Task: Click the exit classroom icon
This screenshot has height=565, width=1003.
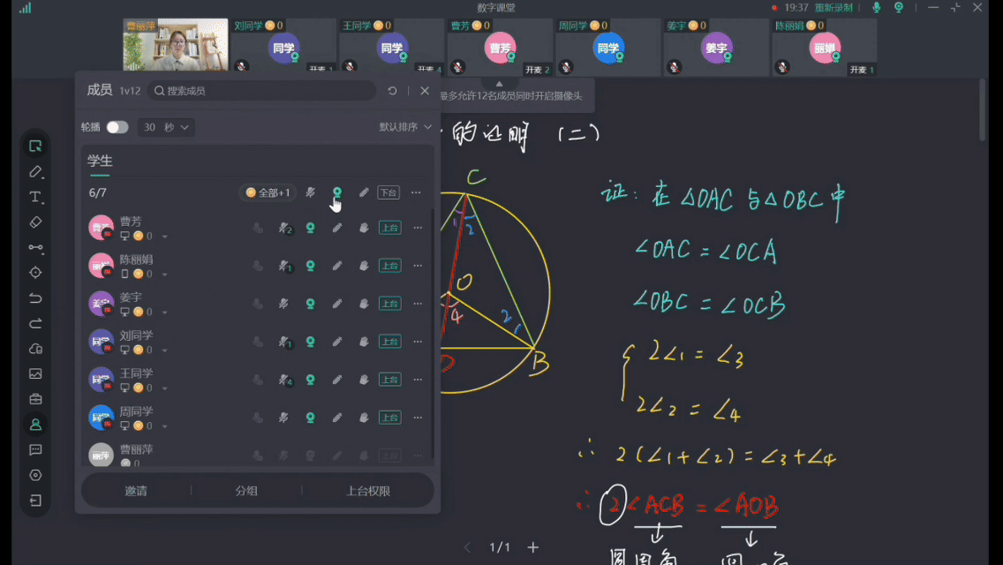Action: (35, 501)
